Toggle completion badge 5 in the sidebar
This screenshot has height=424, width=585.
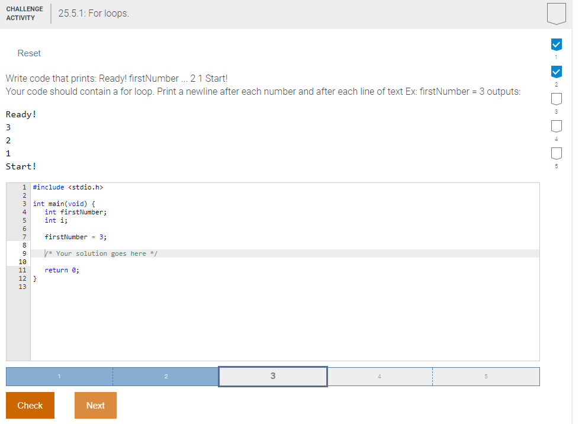tap(557, 153)
